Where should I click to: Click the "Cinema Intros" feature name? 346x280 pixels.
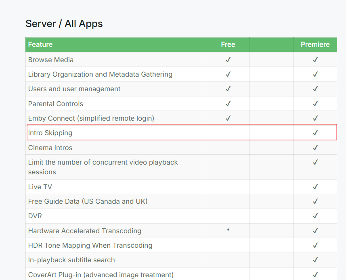(50, 148)
